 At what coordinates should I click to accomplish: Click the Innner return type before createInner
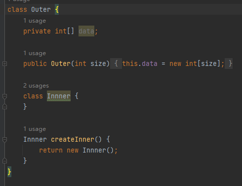point(35,139)
